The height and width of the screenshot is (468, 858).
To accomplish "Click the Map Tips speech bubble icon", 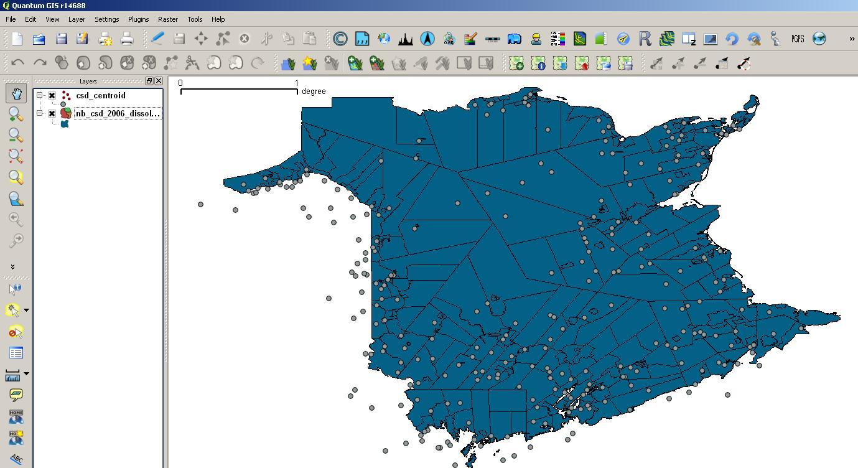I will click(x=16, y=395).
